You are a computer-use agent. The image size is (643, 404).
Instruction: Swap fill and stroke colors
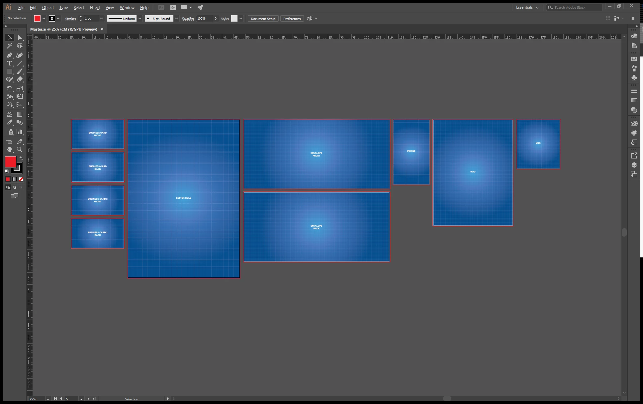21,158
